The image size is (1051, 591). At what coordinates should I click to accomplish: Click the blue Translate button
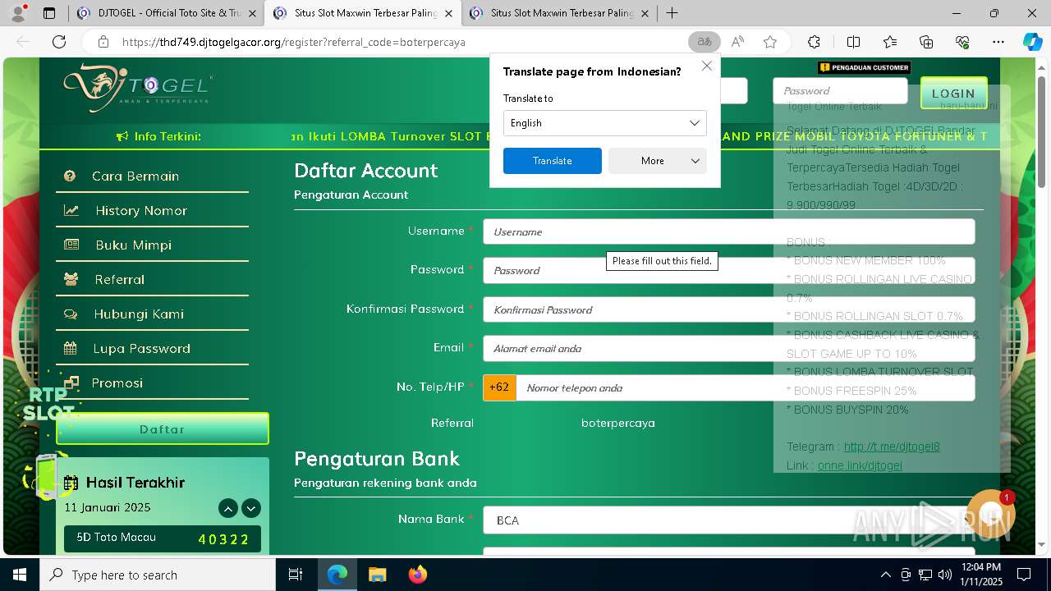(x=553, y=161)
